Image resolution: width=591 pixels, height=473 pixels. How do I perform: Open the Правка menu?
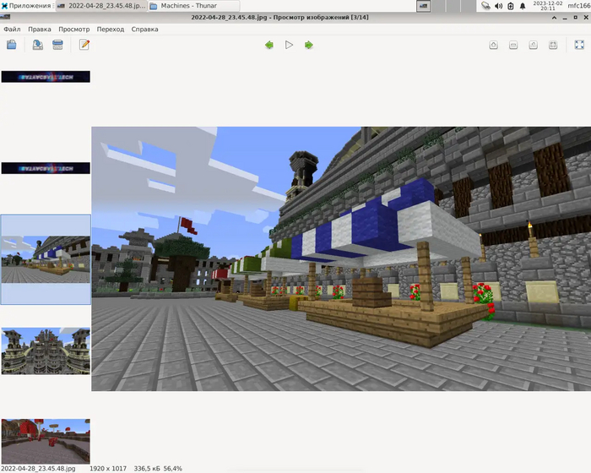[x=40, y=29]
